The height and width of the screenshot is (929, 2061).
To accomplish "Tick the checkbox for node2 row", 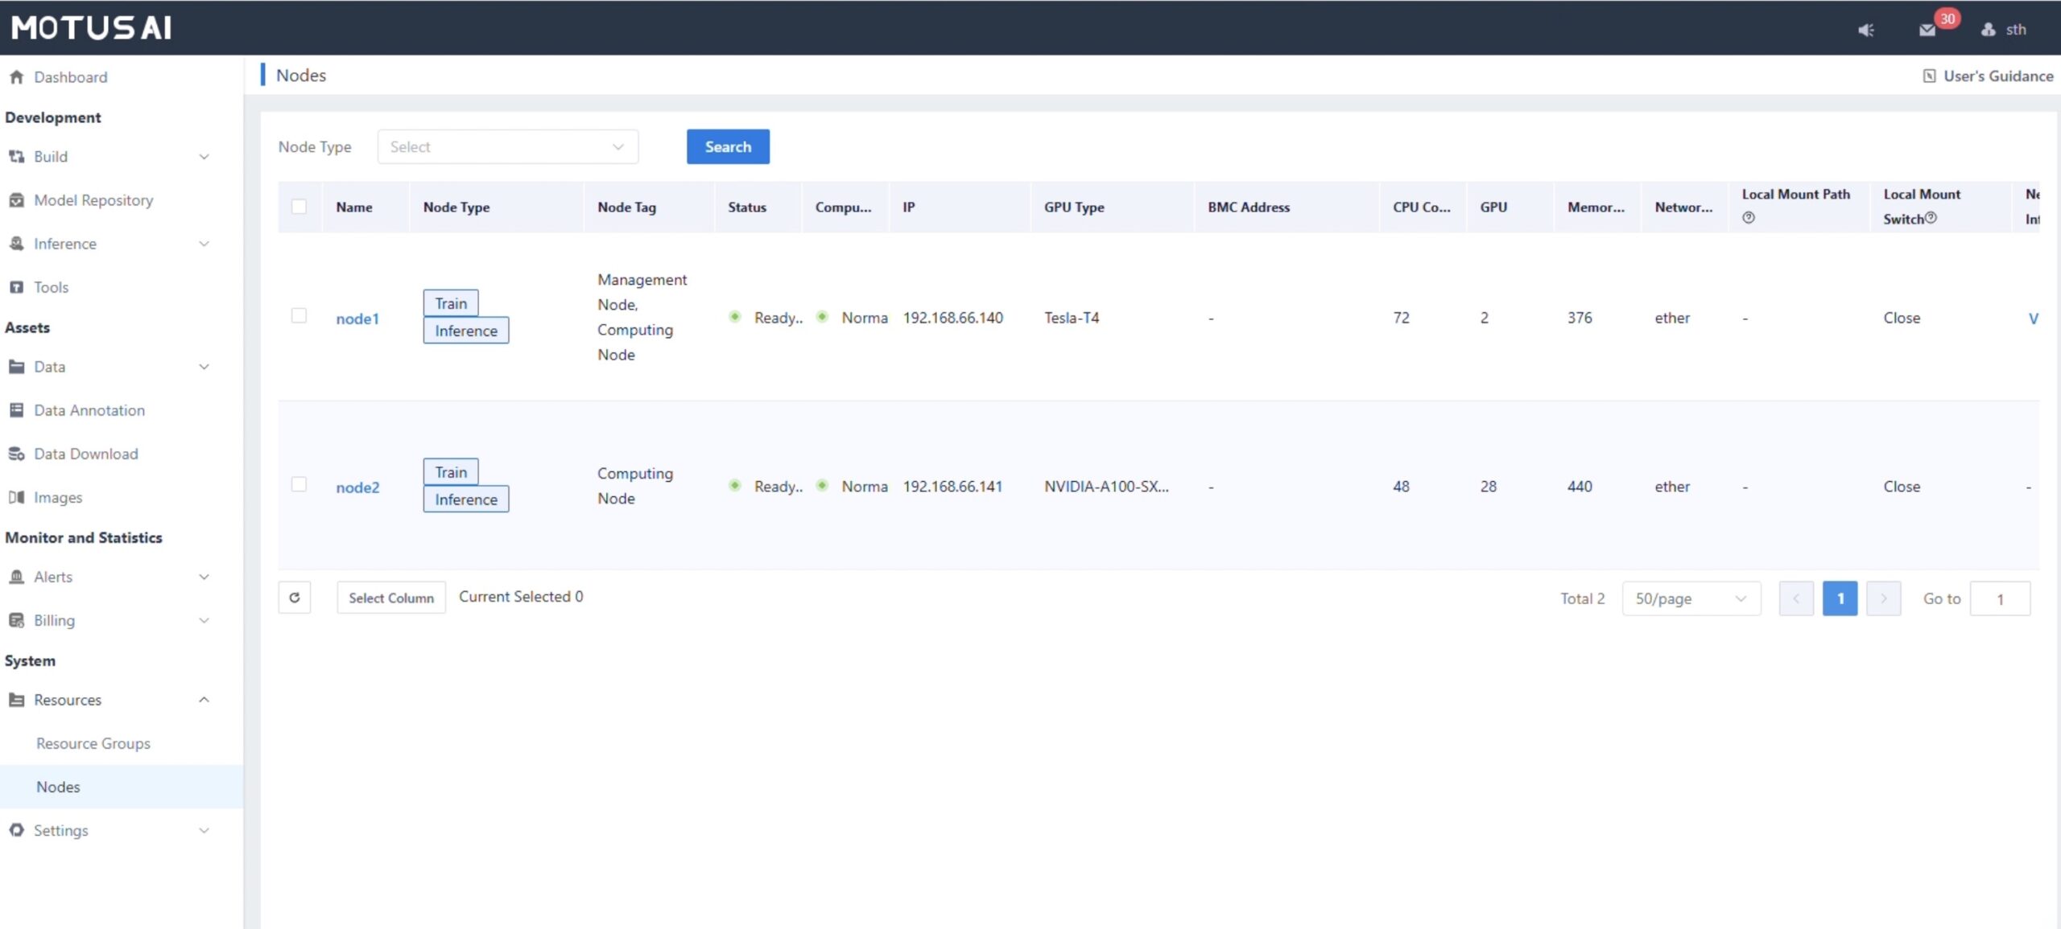I will pyautogui.click(x=299, y=485).
